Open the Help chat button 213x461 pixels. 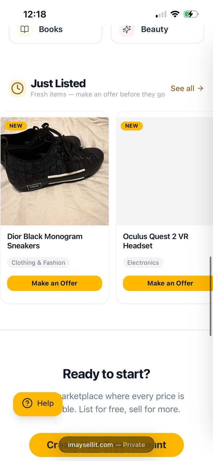pyautogui.click(x=38, y=404)
